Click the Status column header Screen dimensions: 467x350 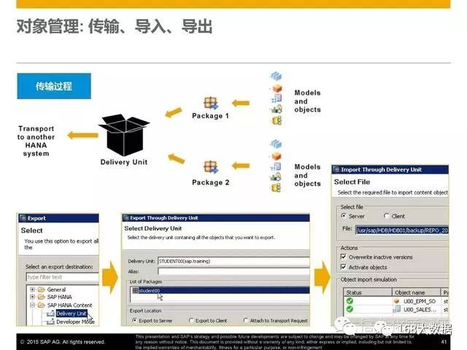point(368,292)
